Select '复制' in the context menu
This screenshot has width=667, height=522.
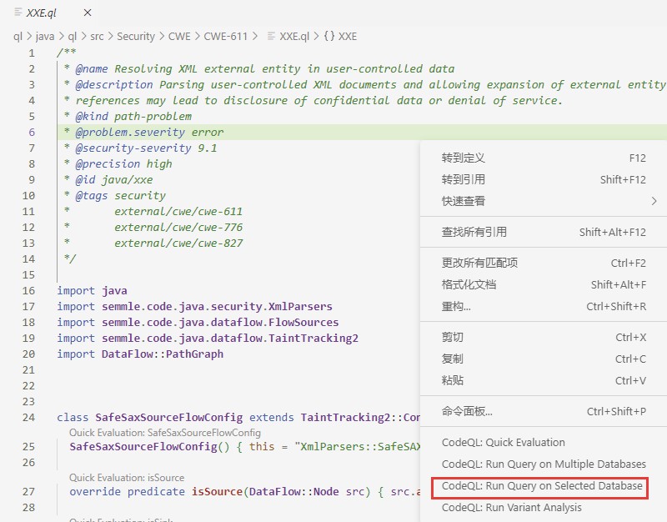pyautogui.click(x=544, y=359)
